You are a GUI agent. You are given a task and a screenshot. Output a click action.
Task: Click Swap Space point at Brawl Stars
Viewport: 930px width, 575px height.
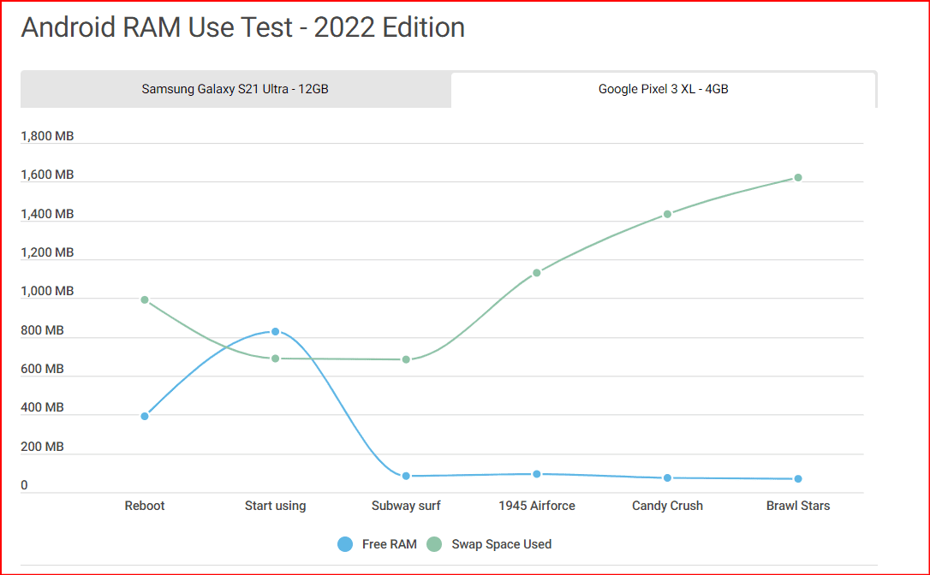798,178
